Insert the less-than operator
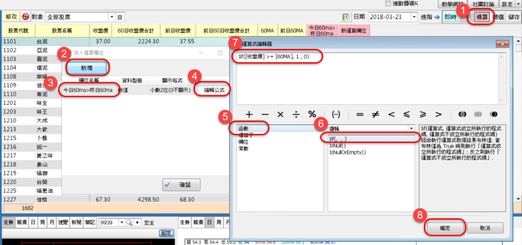This screenshot has height=245, width=522. (x=391, y=114)
